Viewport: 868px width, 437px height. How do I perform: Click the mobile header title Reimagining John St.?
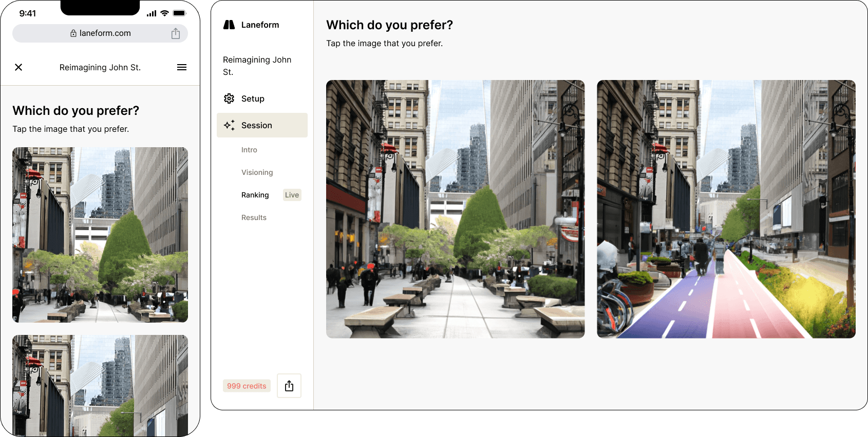click(x=100, y=67)
